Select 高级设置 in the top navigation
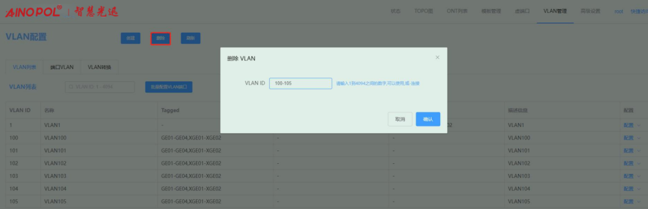 (x=590, y=12)
